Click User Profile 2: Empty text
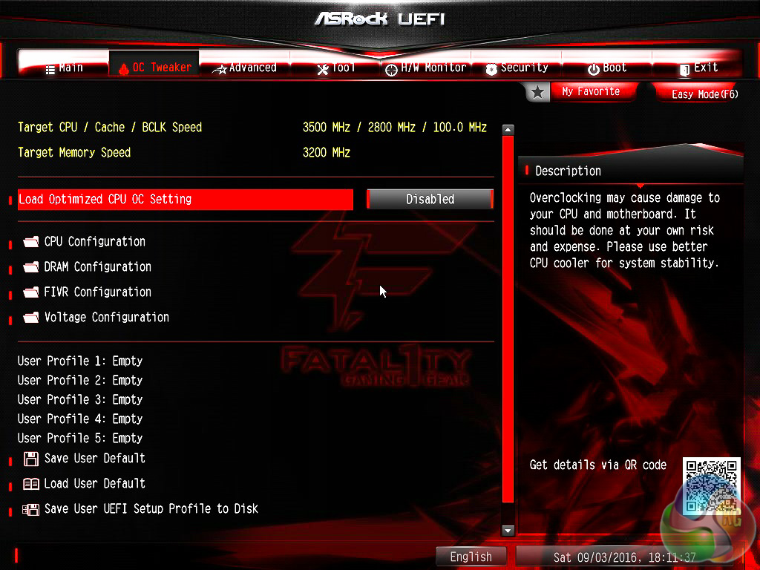This screenshot has width=760, height=570. point(80,381)
